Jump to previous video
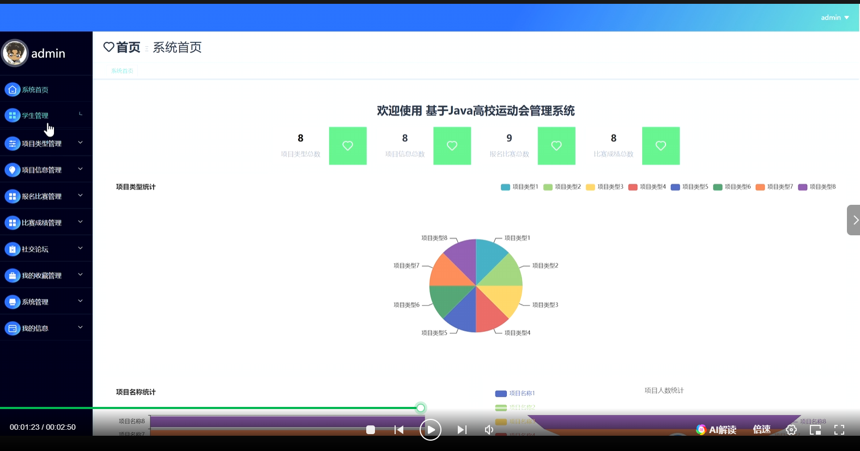The height and width of the screenshot is (451, 860). [399, 430]
